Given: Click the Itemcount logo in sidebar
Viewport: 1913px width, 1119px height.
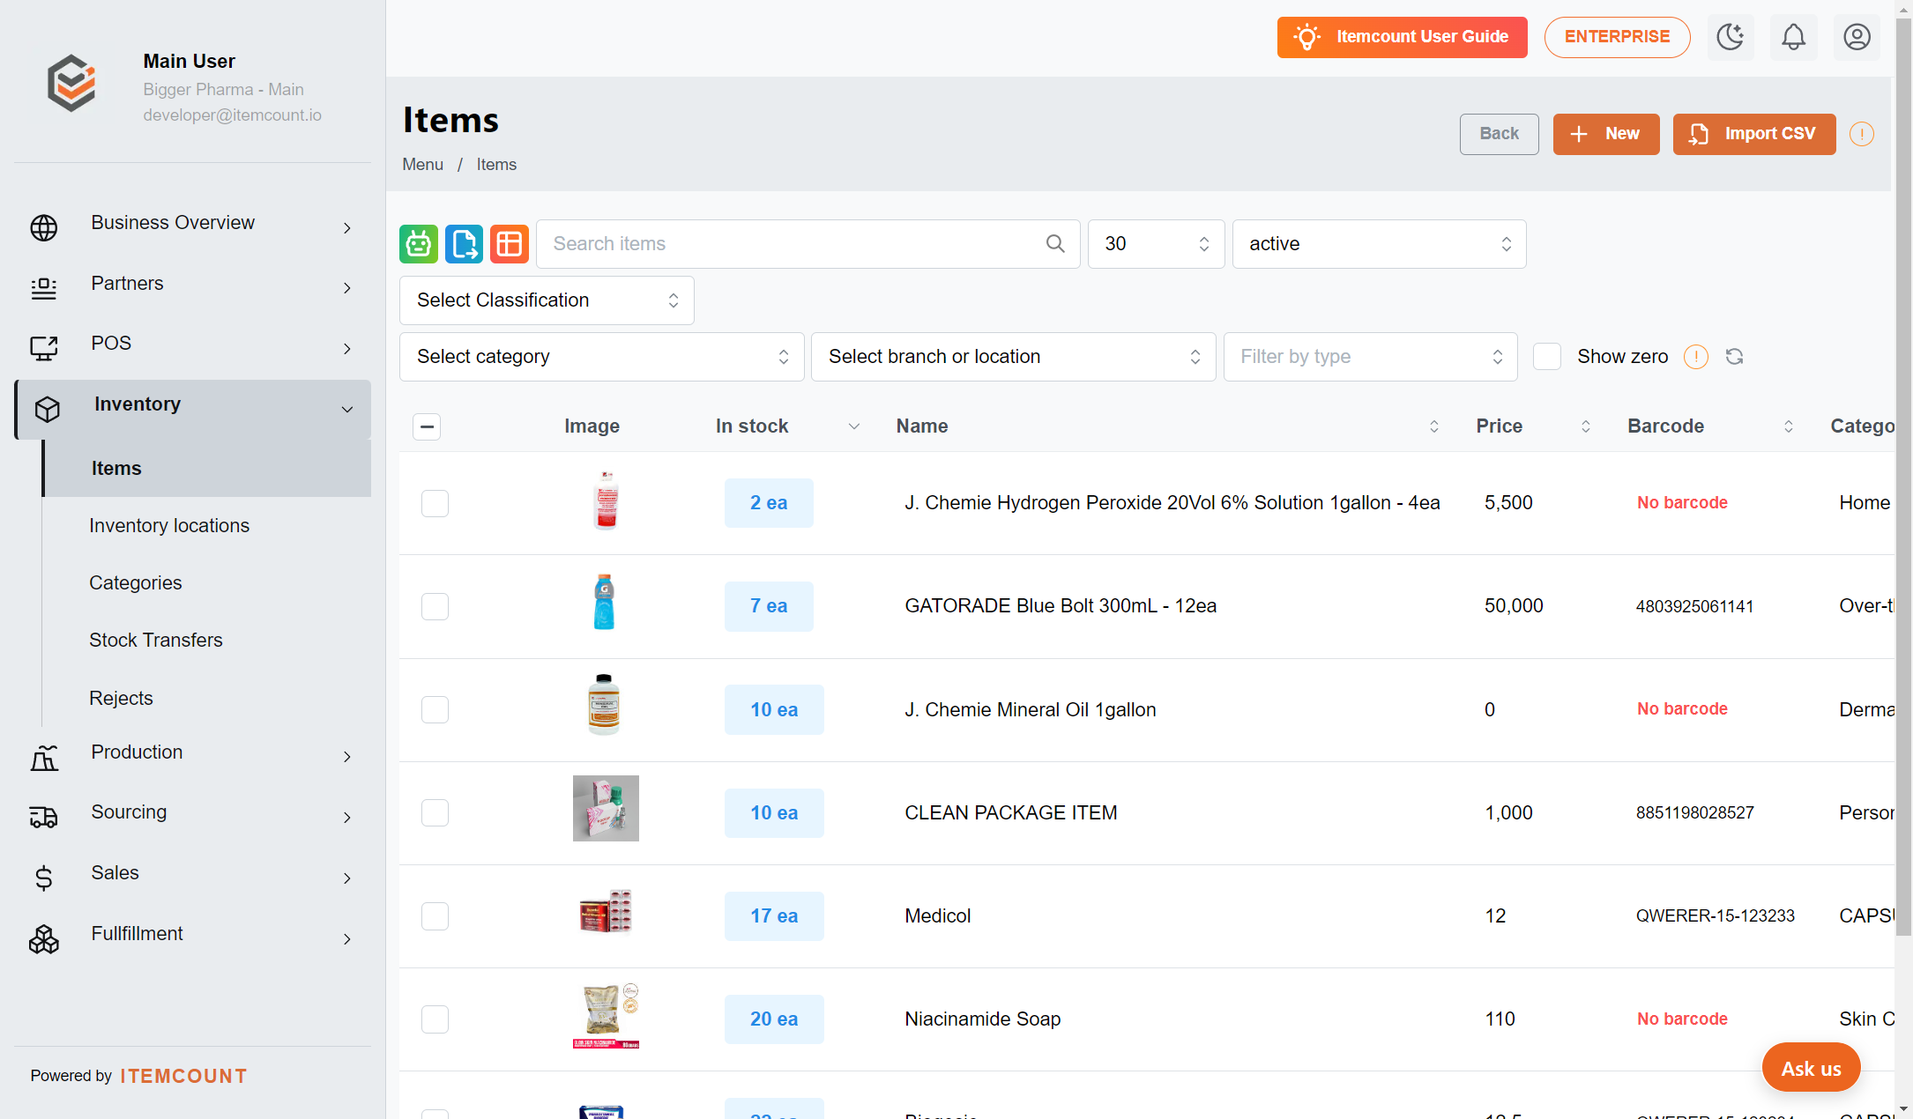Looking at the screenshot, I should click(x=71, y=84).
